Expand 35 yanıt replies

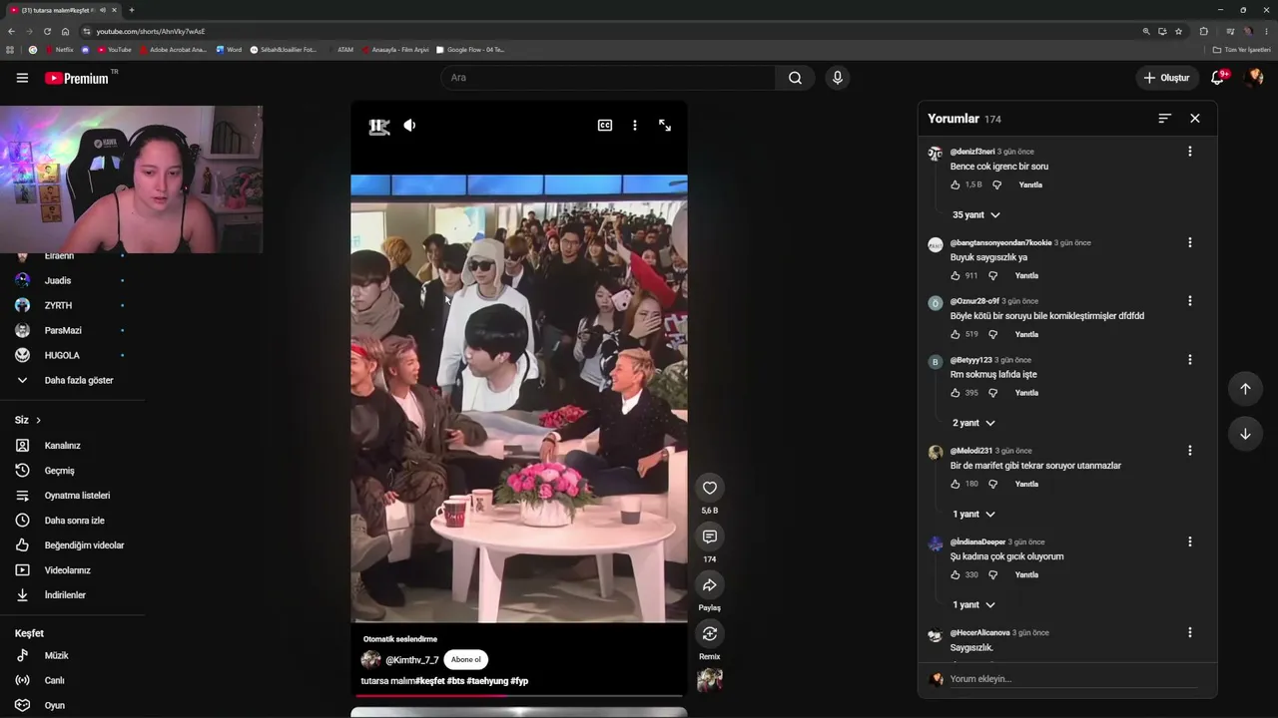pos(975,215)
